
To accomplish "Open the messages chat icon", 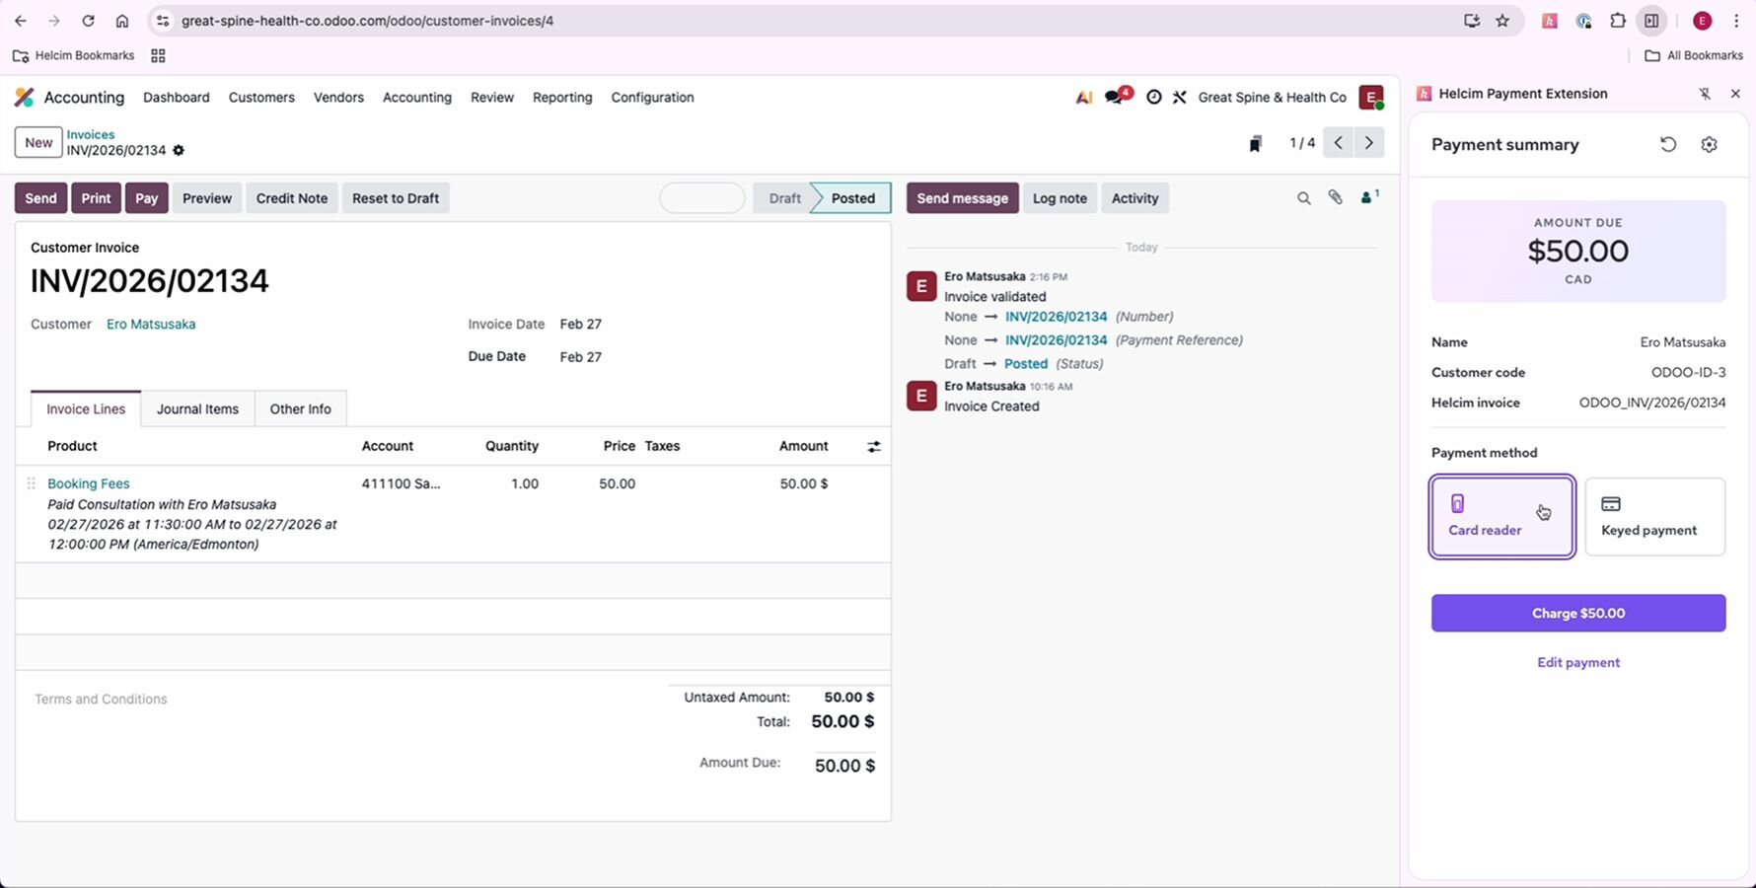I will [x=1116, y=97].
